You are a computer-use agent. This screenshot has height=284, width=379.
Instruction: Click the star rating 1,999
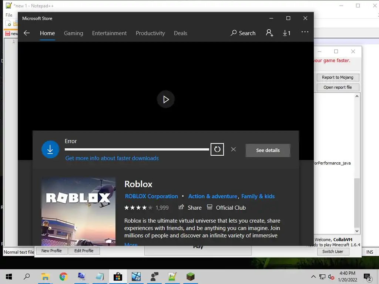pyautogui.click(x=147, y=208)
